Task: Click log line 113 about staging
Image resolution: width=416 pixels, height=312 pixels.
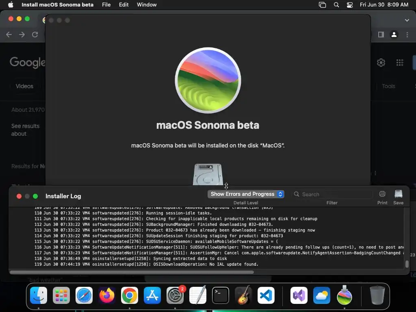Action: [175, 230]
